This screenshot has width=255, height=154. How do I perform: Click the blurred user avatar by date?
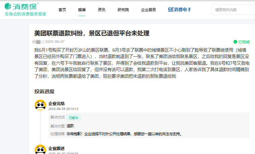38,42
